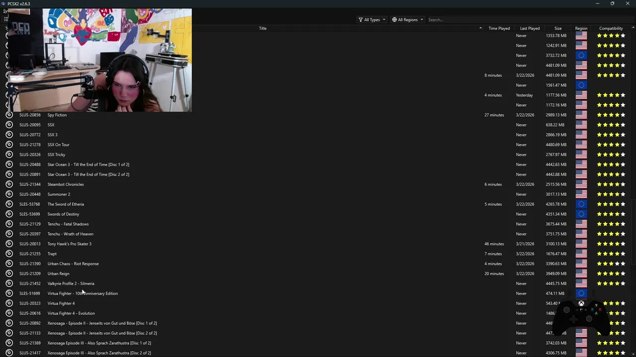
Task: Click the 4445.75 MB size cell
Action: pos(556,283)
